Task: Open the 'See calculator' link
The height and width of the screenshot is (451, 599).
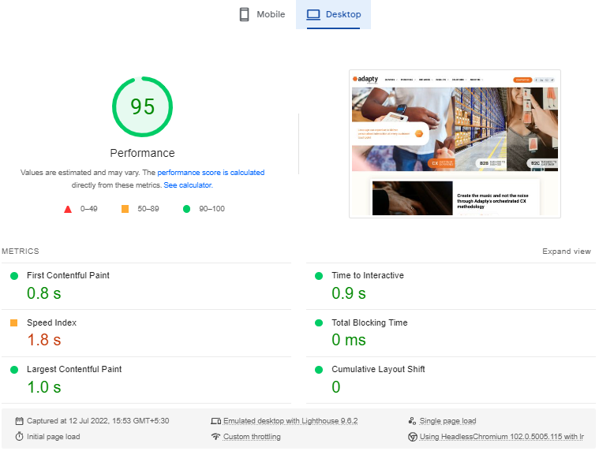Action: click(187, 184)
